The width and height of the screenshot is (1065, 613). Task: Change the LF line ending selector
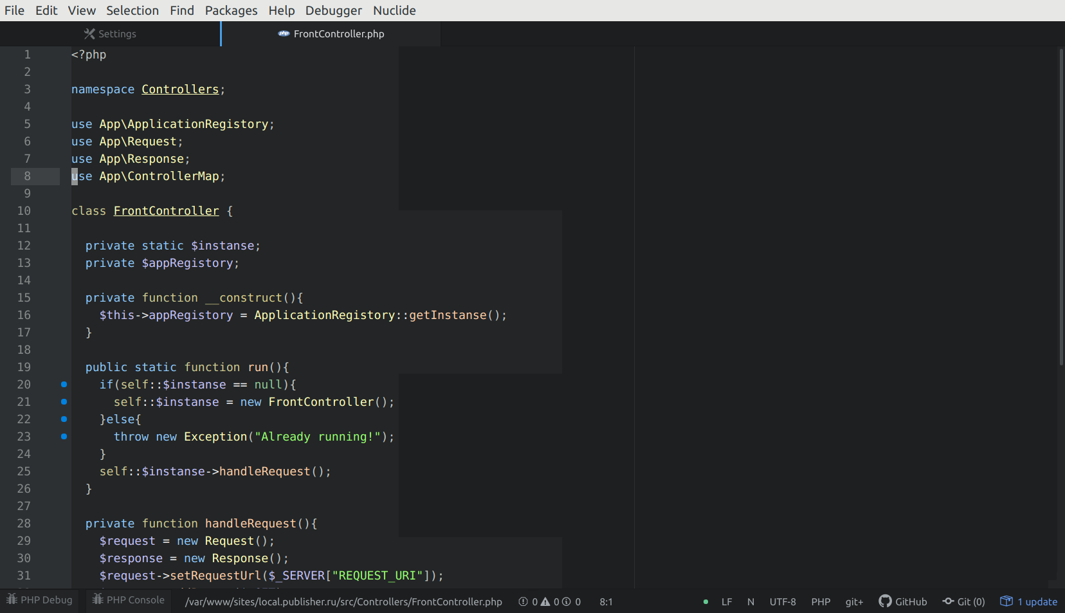click(726, 601)
